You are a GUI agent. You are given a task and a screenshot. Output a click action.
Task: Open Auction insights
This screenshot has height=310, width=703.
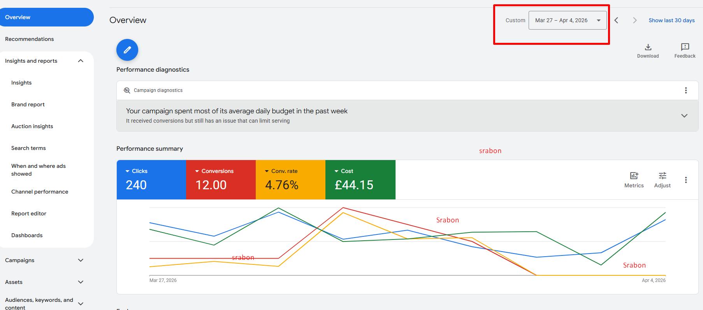coord(32,126)
